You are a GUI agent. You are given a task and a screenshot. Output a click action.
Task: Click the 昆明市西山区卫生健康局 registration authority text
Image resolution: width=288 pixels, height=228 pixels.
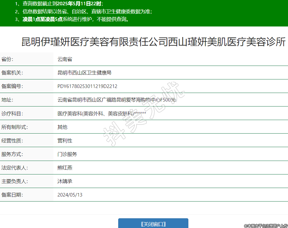[x=84, y=73]
